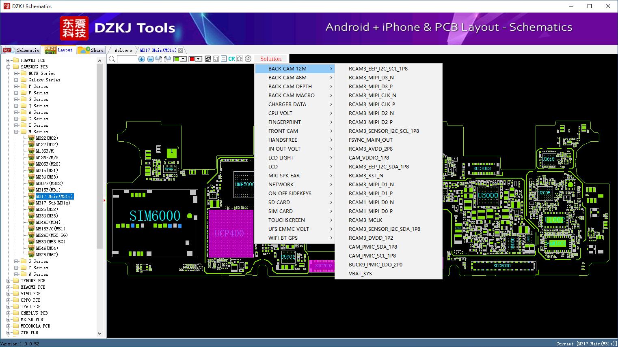Open the red color dropdown
Viewport: 618px width, 347px height.
(199, 59)
